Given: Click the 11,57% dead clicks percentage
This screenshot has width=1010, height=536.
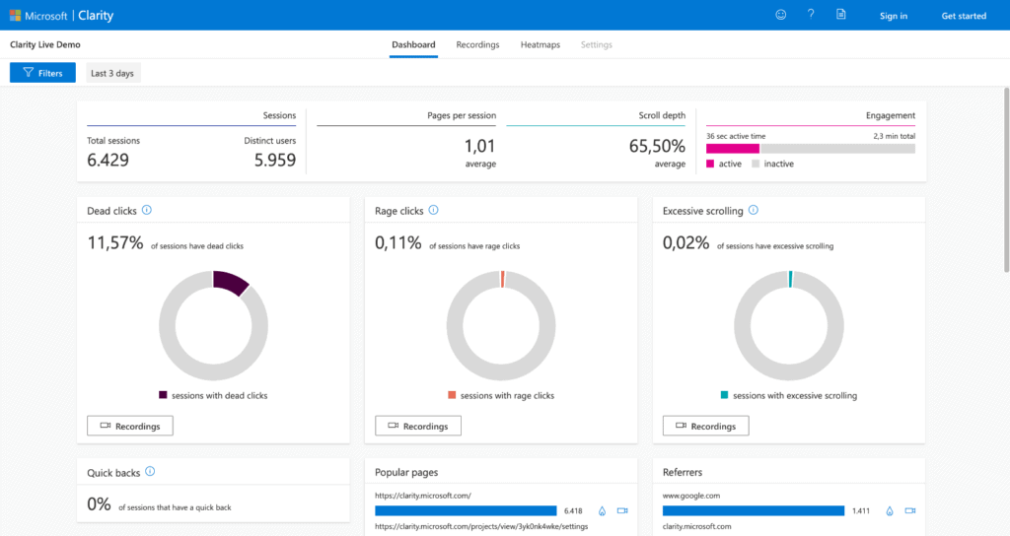Looking at the screenshot, I should tap(115, 242).
